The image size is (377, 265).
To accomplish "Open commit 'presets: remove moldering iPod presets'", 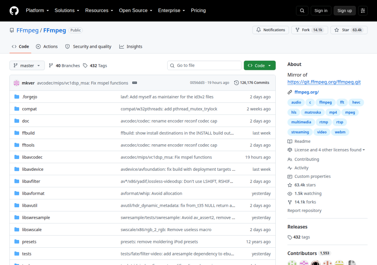I will click(x=159, y=242).
